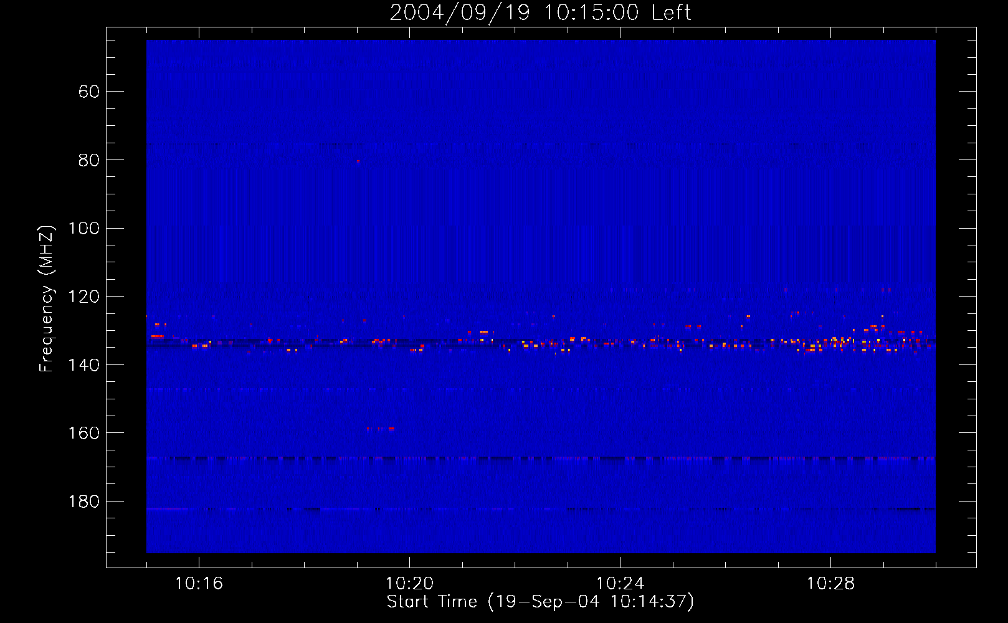Click the 10:24 time tick label
The width and height of the screenshot is (1008, 623).
click(620, 584)
